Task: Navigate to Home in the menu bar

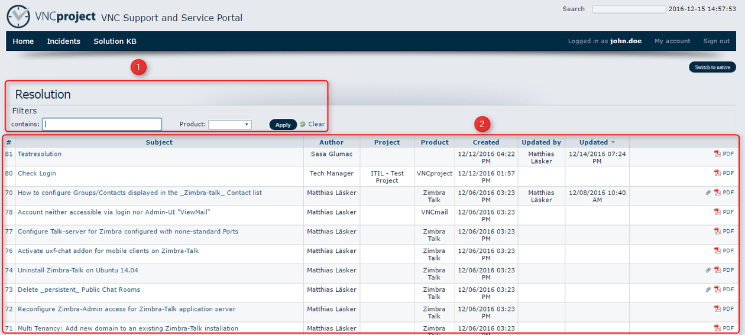Action: [x=23, y=41]
